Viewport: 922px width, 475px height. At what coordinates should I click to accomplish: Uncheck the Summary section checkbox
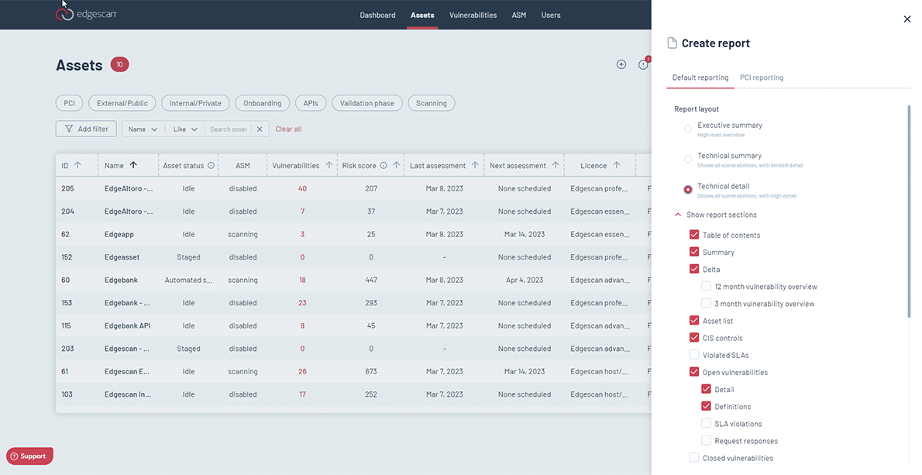tap(694, 252)
